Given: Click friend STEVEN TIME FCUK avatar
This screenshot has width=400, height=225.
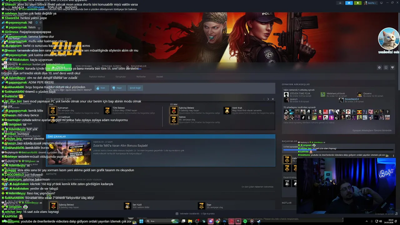Looking at the screenshot, I should [x=286, y=94].
